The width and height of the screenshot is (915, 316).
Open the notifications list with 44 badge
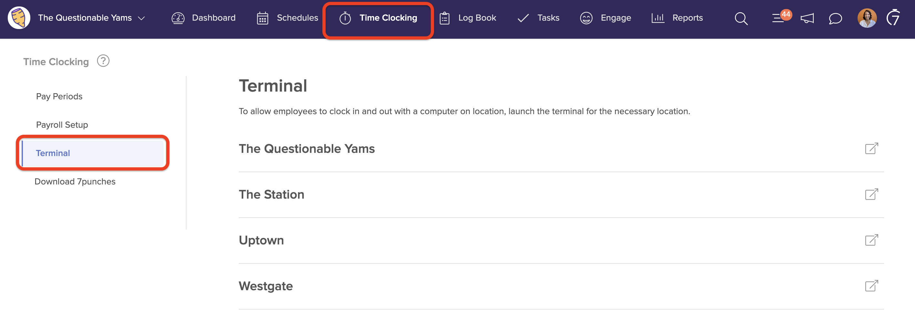coord(779,18)
